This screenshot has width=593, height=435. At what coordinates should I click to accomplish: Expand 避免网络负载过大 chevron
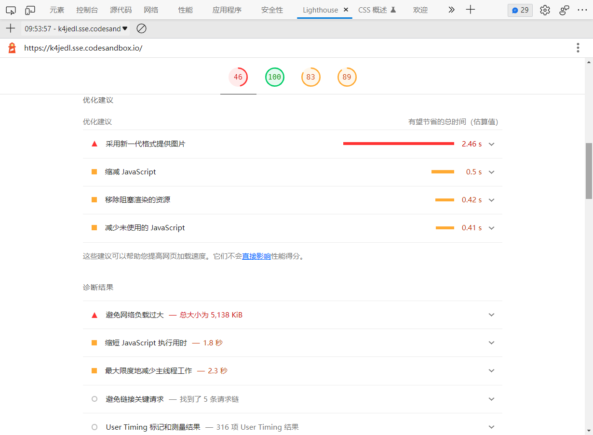[x=492, y=315]
